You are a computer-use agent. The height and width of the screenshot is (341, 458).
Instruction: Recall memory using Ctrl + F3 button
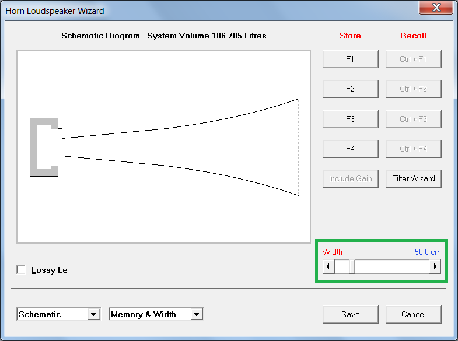(x=413, y=119)
